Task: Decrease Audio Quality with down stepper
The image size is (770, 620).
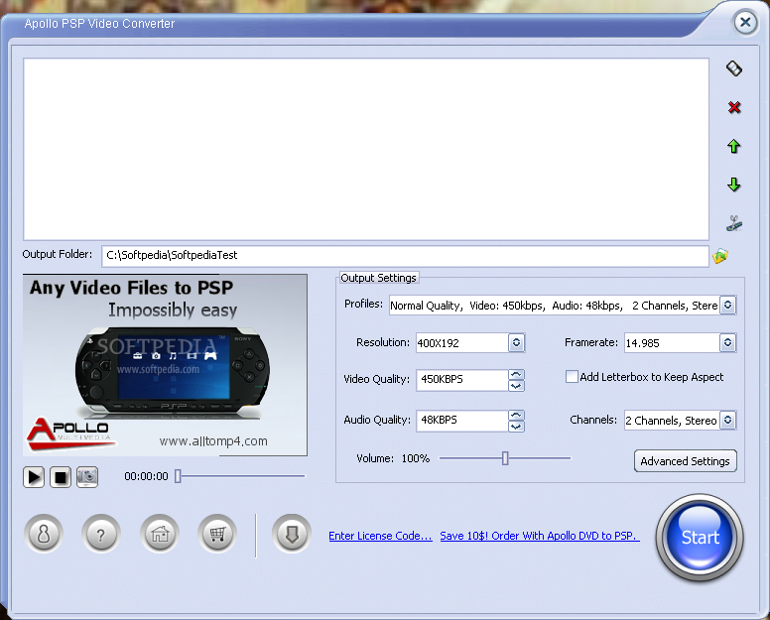Action: (x=516, y=427)
